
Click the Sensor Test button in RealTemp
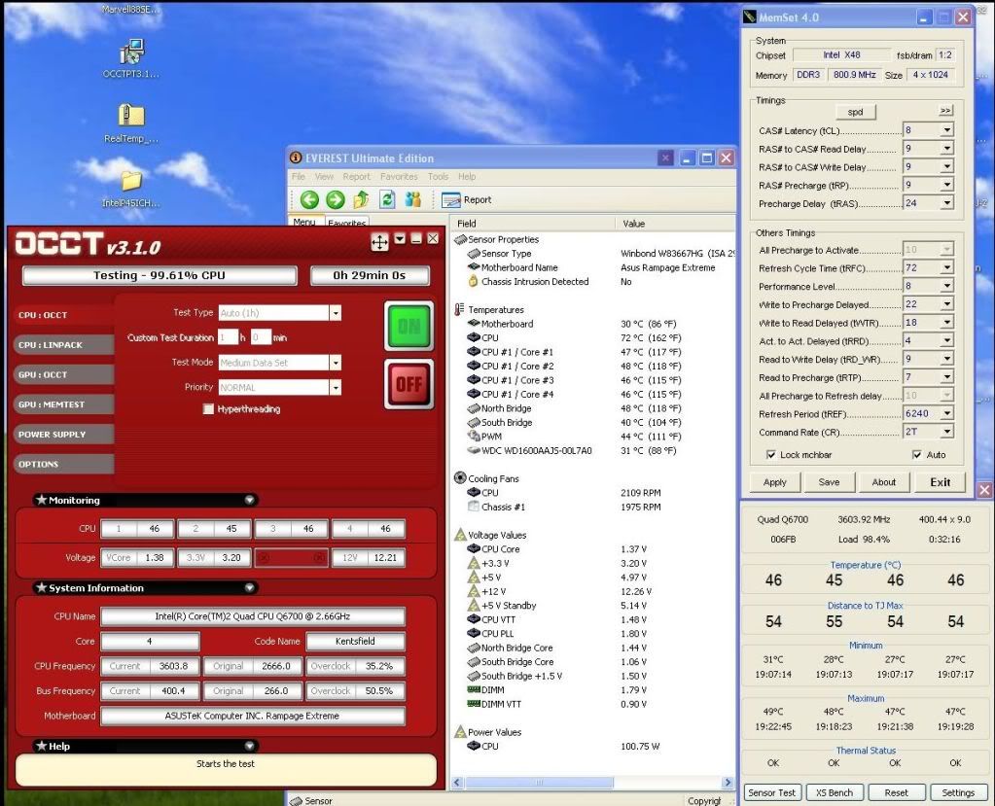coord(771,792)
